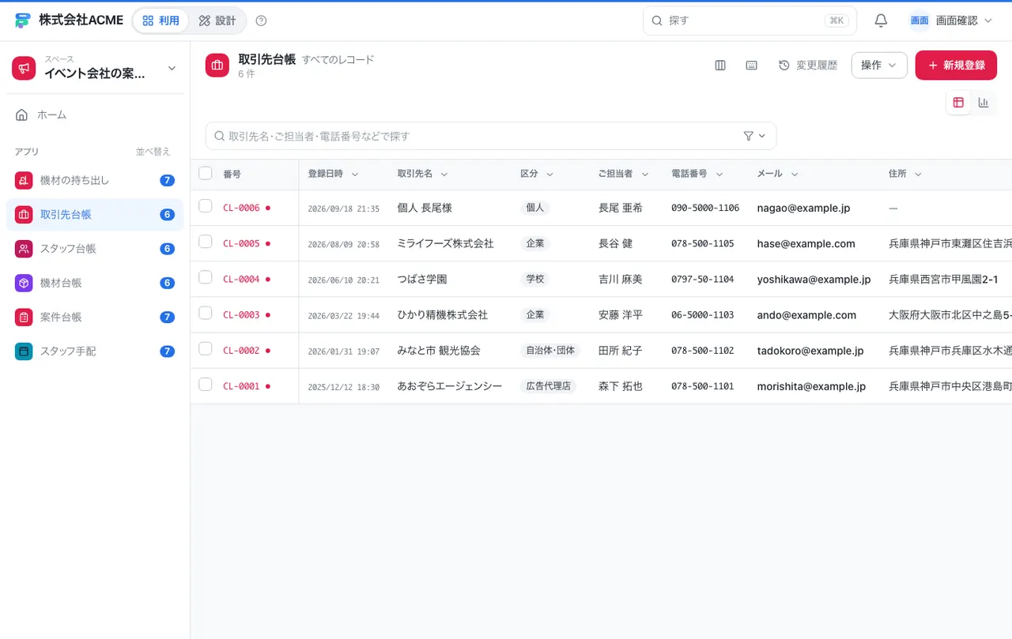Click the global 探す search field
Screen dimensions: 1012x639
tap(750, 21)
